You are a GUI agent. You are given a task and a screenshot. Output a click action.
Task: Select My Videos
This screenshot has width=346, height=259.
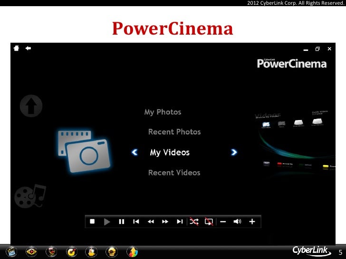[170, 152]
